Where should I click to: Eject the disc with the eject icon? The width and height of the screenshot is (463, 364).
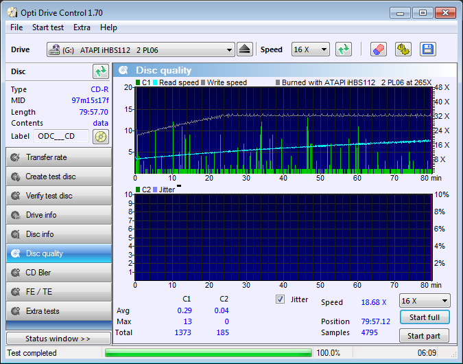[244, 49]
